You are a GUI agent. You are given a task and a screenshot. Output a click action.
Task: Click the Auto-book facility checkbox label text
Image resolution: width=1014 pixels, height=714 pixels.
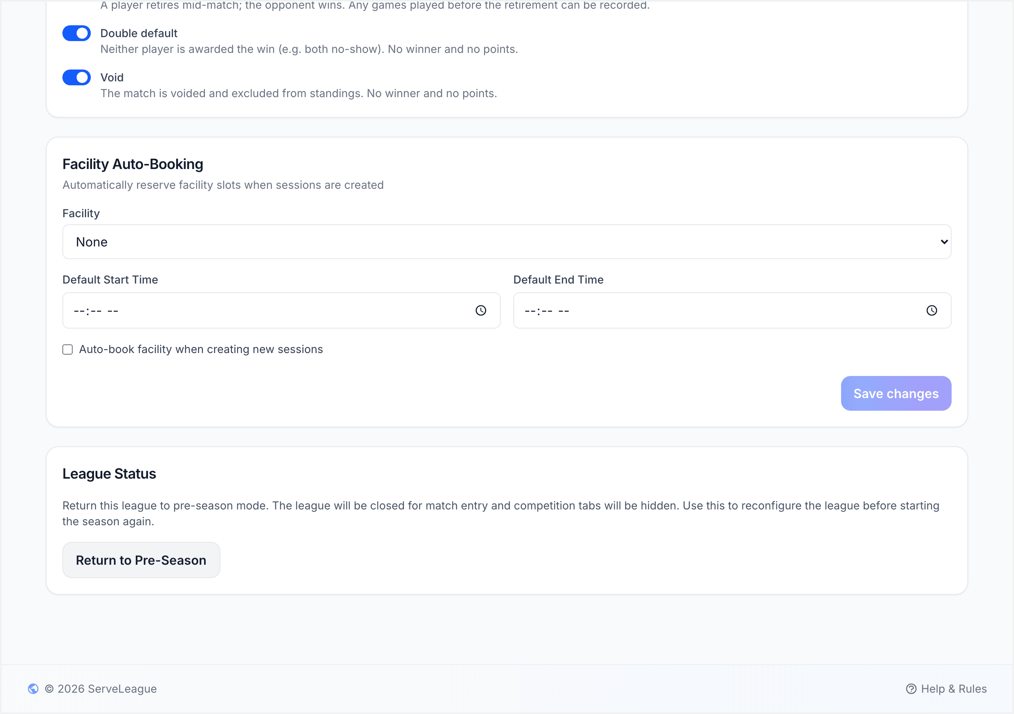point(201,349)
